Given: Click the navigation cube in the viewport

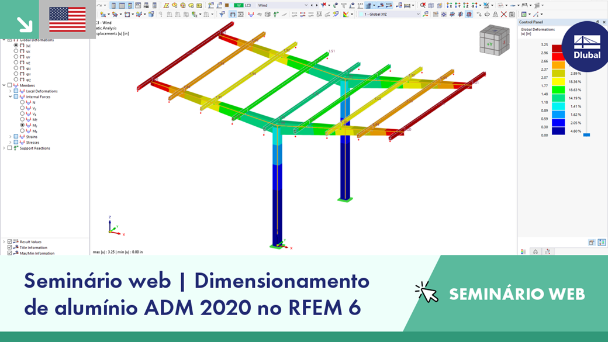Looking at the screenshot, I should coord(495,40).
